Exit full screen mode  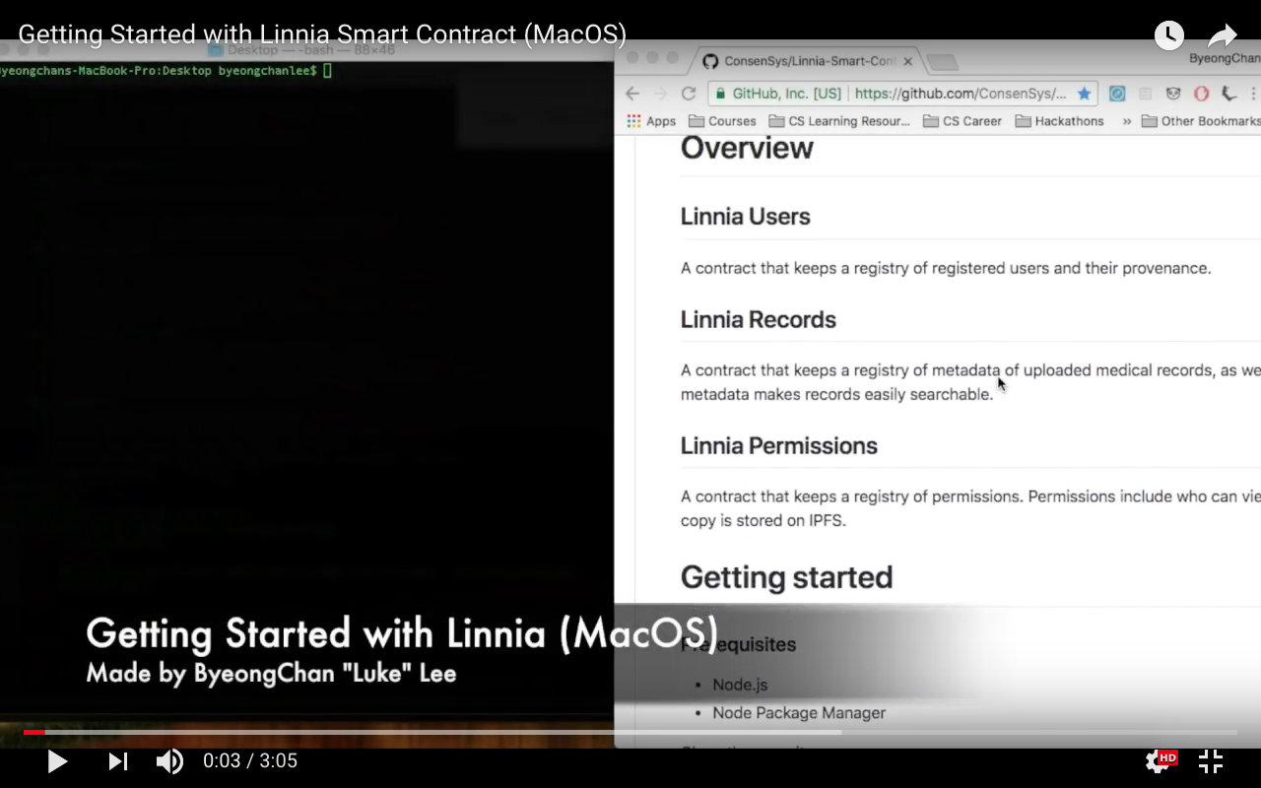[1211, 761]
